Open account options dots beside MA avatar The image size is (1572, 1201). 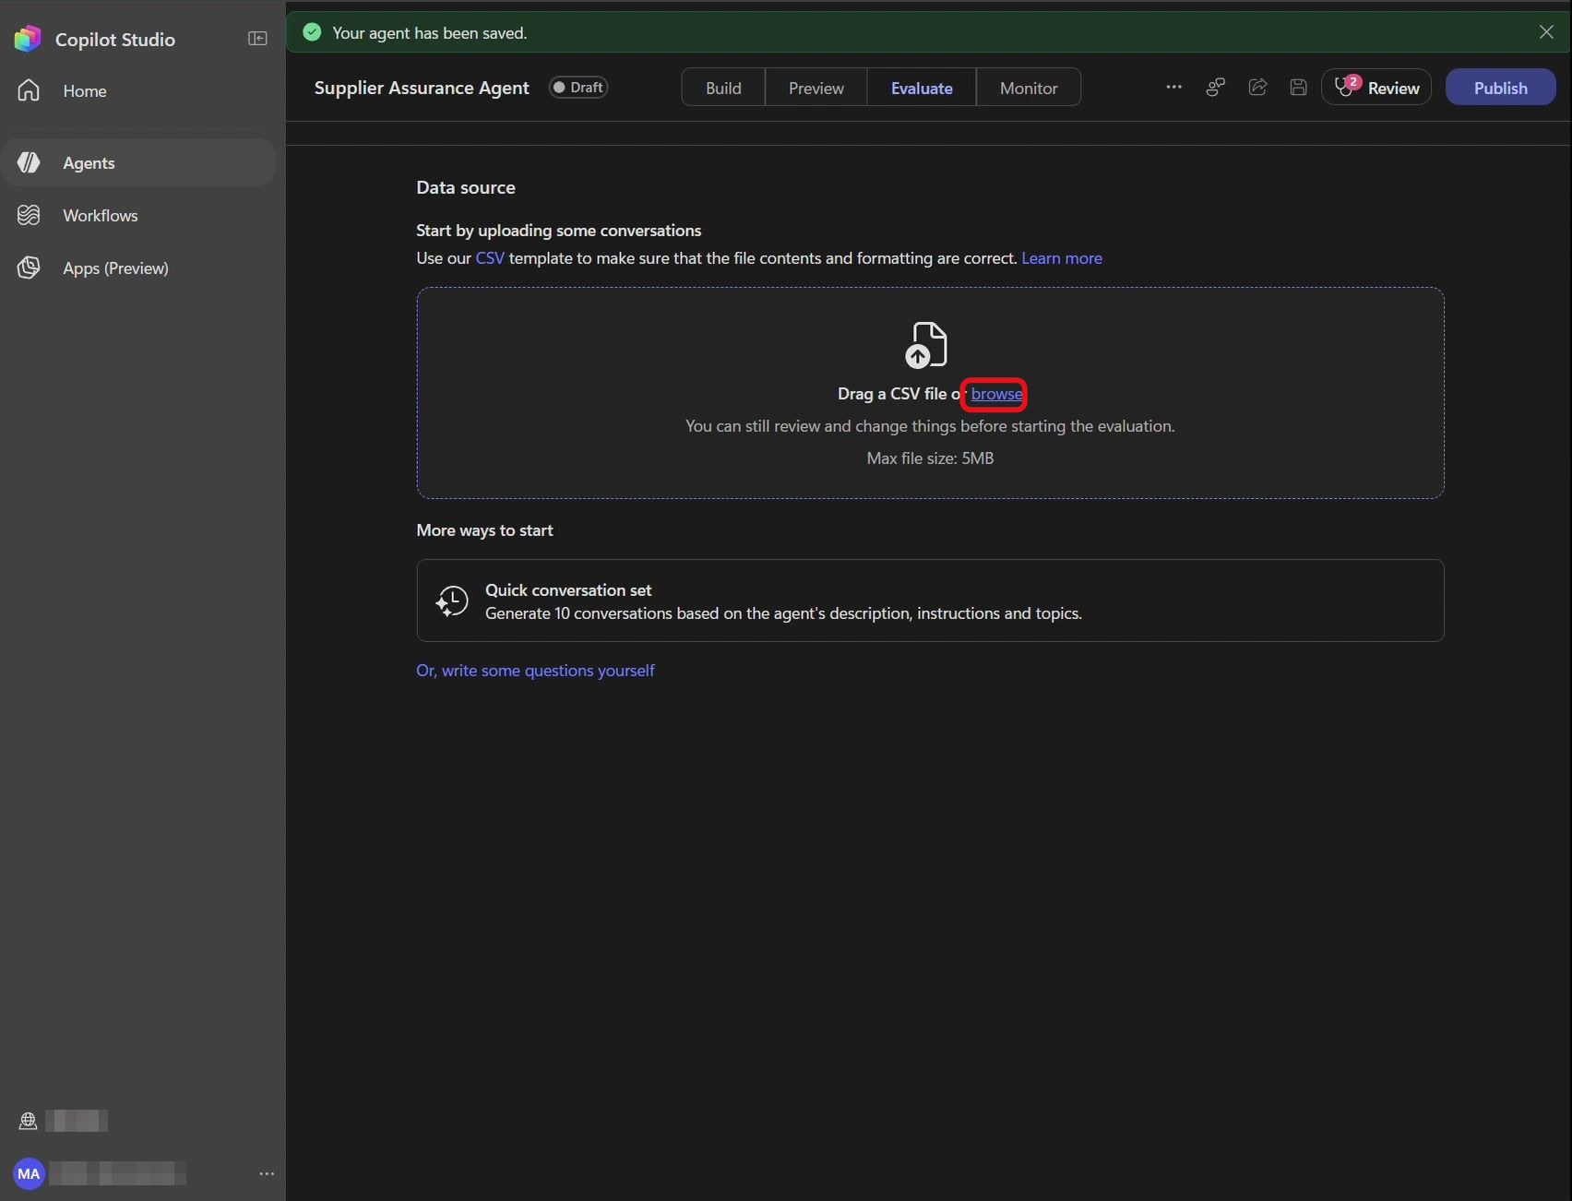[267, 1173]
